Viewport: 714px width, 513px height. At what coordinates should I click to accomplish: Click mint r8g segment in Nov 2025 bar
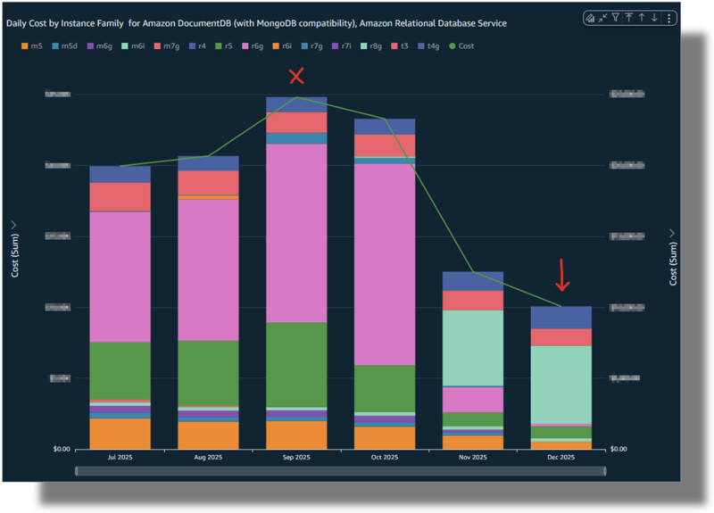coord(473,348)
